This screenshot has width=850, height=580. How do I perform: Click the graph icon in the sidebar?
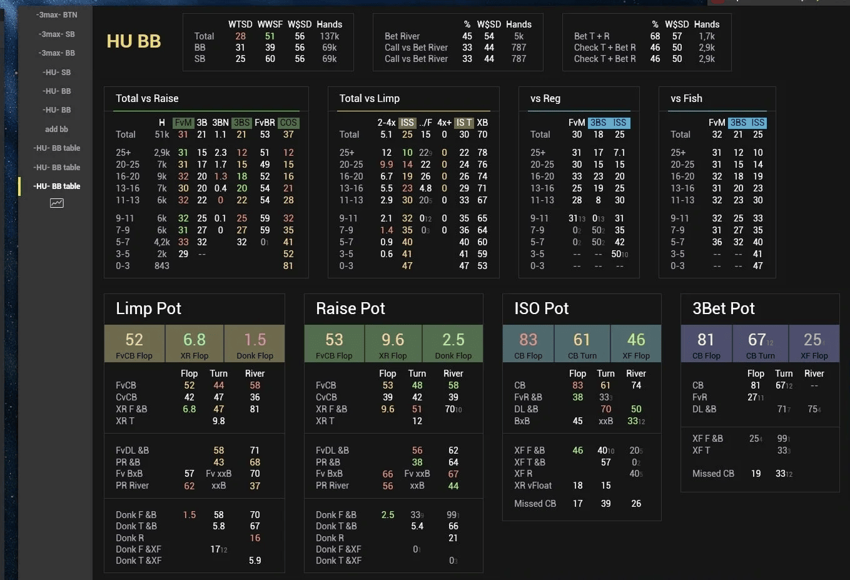56,203
